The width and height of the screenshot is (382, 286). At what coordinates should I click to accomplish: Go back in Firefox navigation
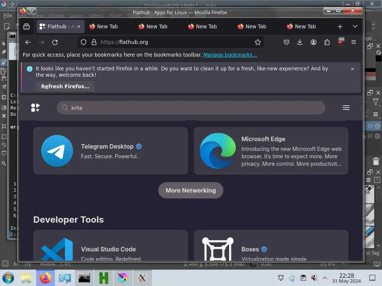28,42
